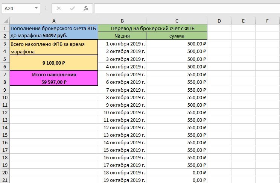Click the 500,00 ₽ amount for 4 октября
This screenshot has width=280, height=183.
[177, 67]
